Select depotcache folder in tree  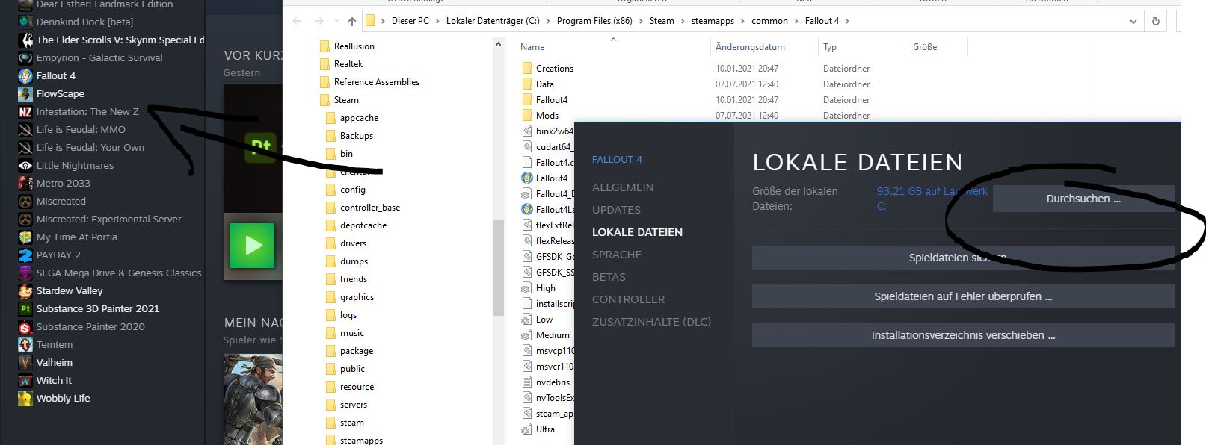pos(363,225)
